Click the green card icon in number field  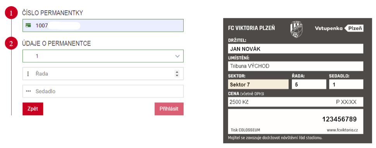click(28, 26)
